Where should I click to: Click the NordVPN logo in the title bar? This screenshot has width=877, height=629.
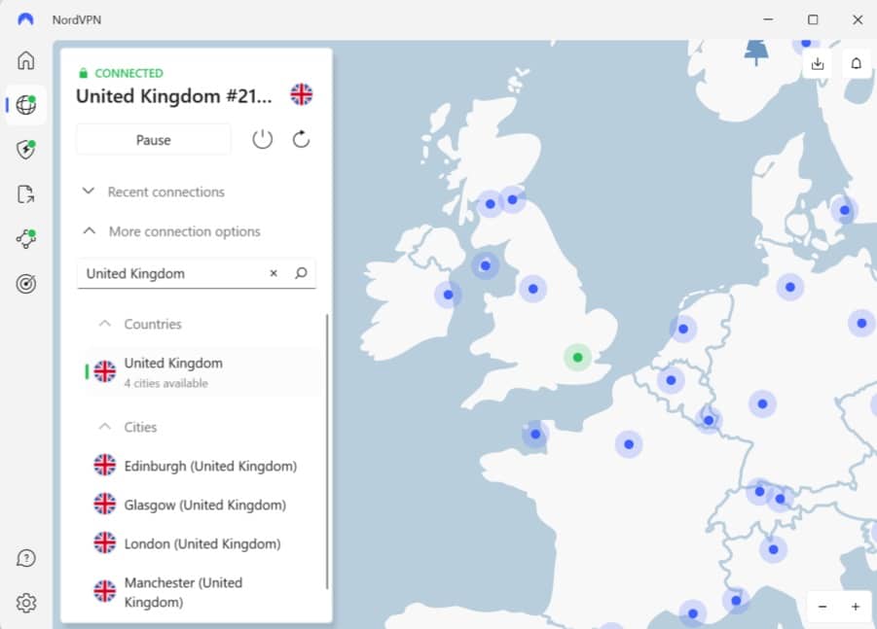click(x=25, y=19)
